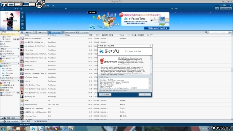Image resolution: width=233 pixels, height=131 pixels.
Task: Expand the Crow Song album row arrow
Action: point(25,50)
